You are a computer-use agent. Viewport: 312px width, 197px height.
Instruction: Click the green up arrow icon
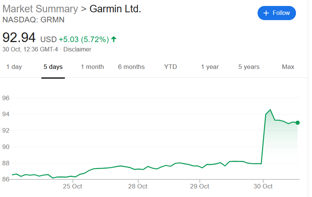(x=114, y=39)
